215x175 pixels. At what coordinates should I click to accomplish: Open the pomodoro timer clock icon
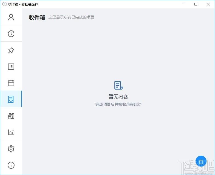11,34
